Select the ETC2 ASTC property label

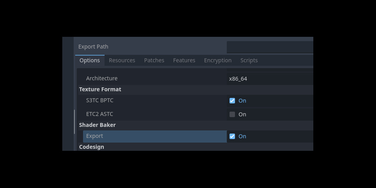pyautogui.click(x=99, y=114)
